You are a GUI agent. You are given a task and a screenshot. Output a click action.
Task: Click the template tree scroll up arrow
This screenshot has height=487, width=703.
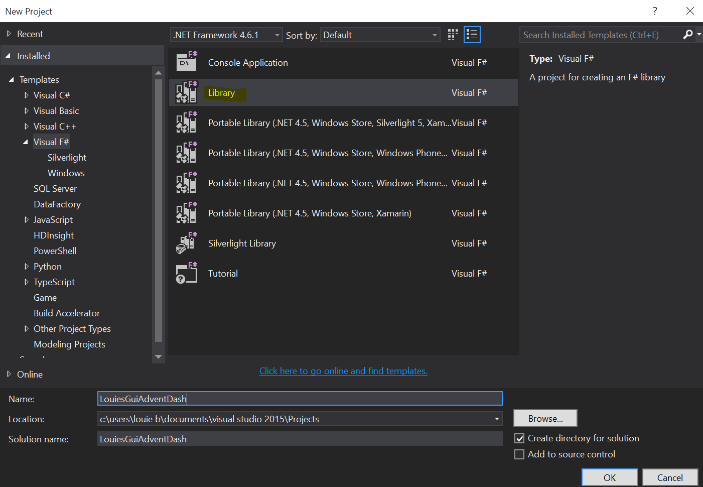159,73
